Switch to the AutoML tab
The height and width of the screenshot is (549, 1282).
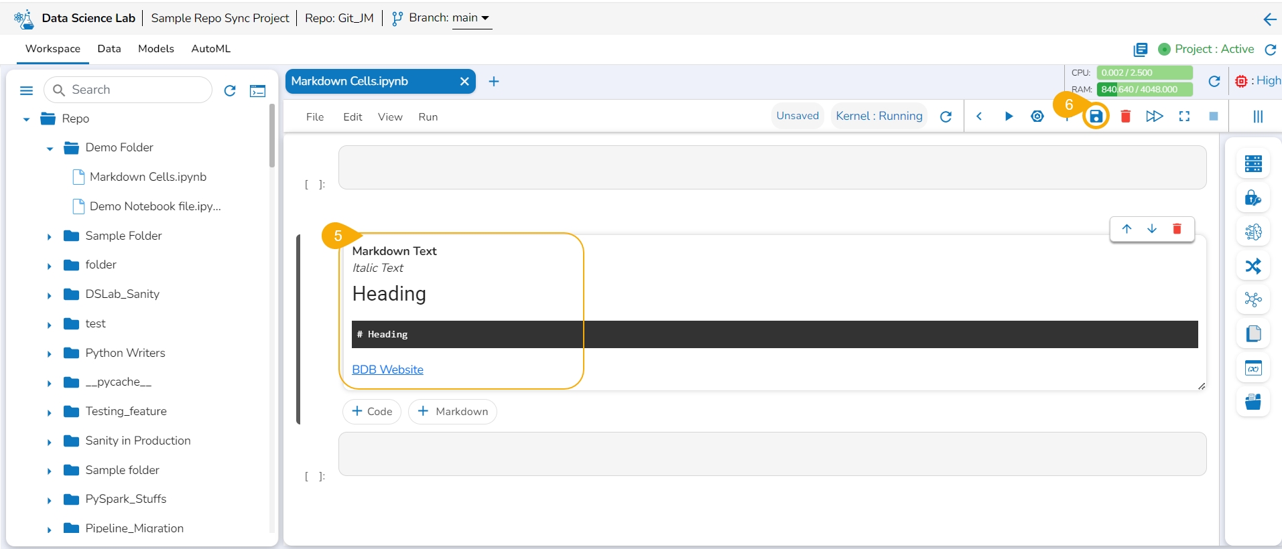tap(211, 49)
